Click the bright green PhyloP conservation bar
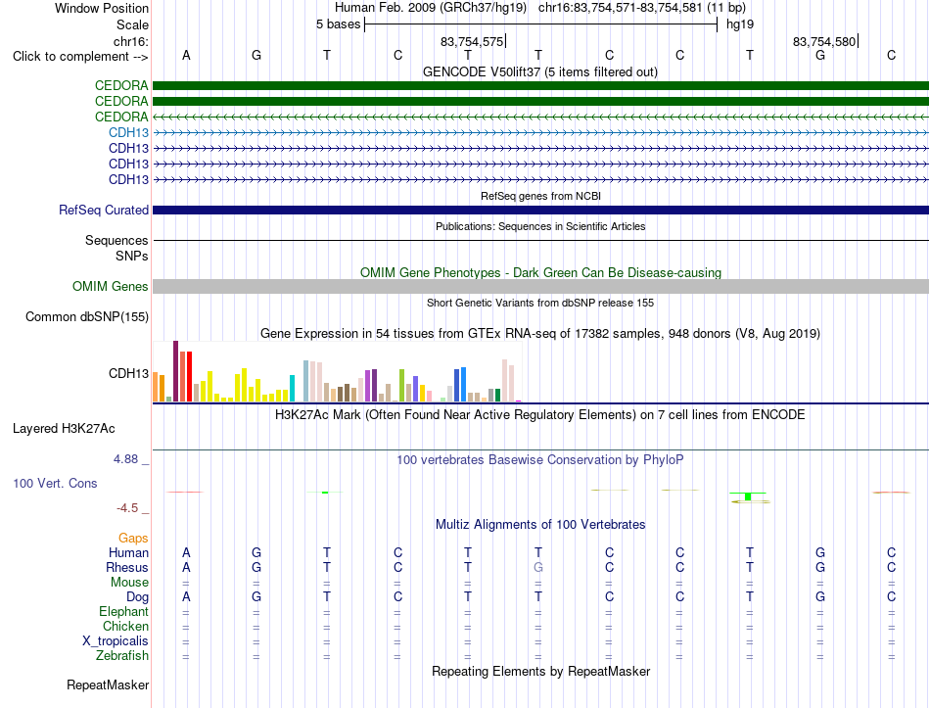This screenshot has height=708, width=930. tap(748, 496)
